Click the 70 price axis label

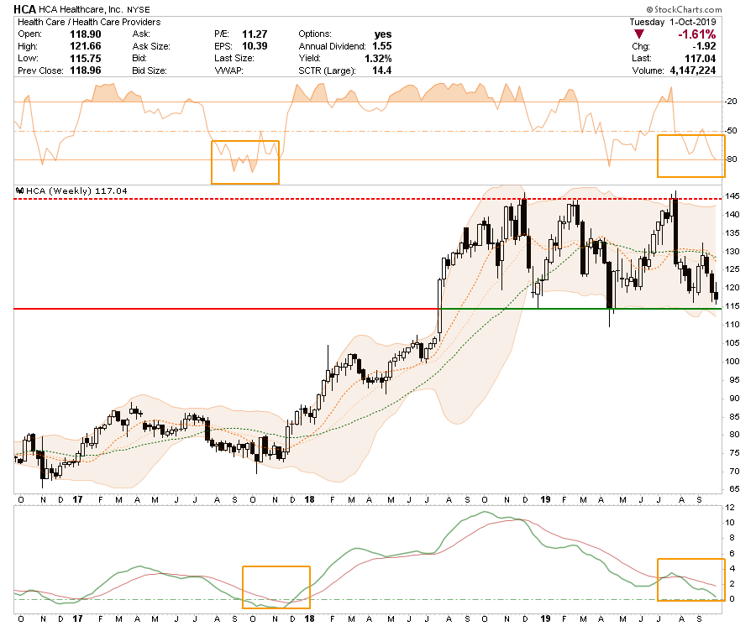coord(734,472)
